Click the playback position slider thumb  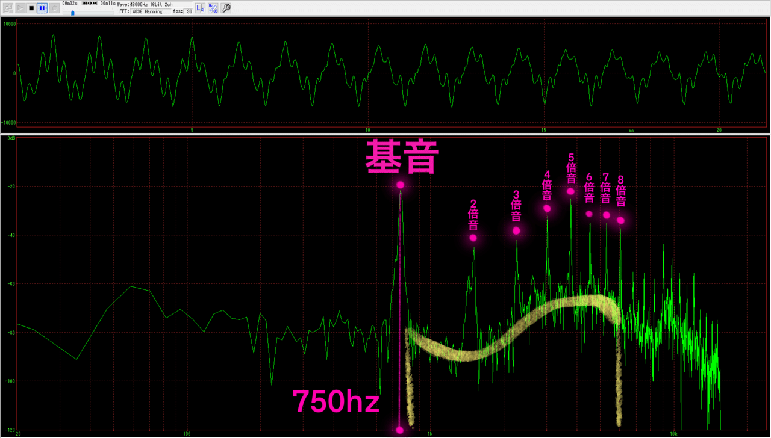click(x=73, y=12)
